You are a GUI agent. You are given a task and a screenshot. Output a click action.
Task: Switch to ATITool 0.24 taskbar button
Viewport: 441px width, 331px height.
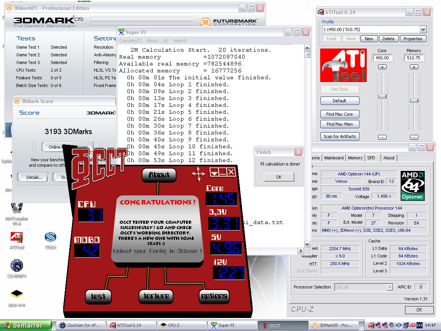[132, 325]
